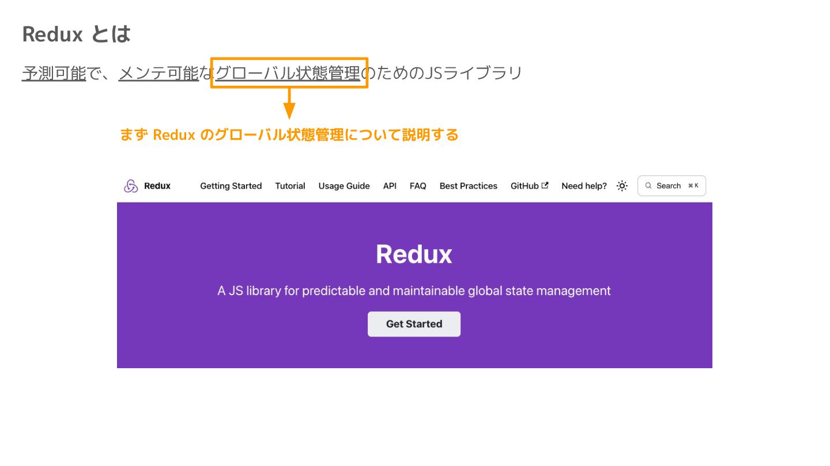The image size is (830, 466).
Task: Open the Best Practices nav item
Action: pyautogui.click(x=468, y=186)
